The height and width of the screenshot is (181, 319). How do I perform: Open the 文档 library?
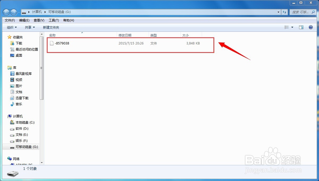tap(19, 92)
